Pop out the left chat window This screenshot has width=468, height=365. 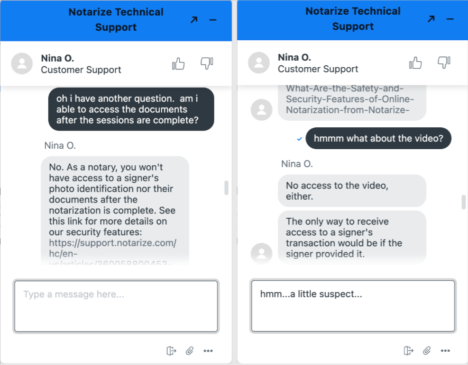194,20
